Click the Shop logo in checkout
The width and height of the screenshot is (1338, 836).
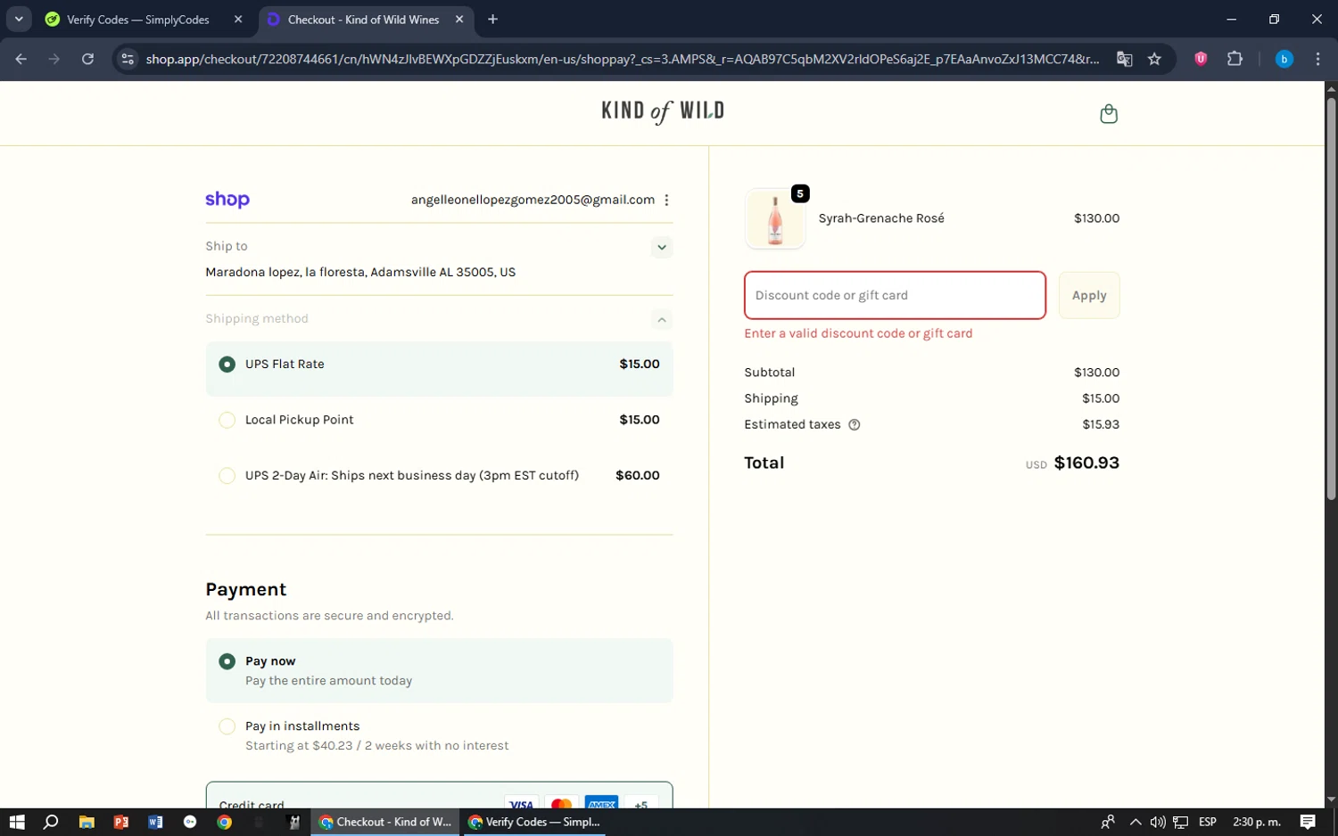pos(227,200)
